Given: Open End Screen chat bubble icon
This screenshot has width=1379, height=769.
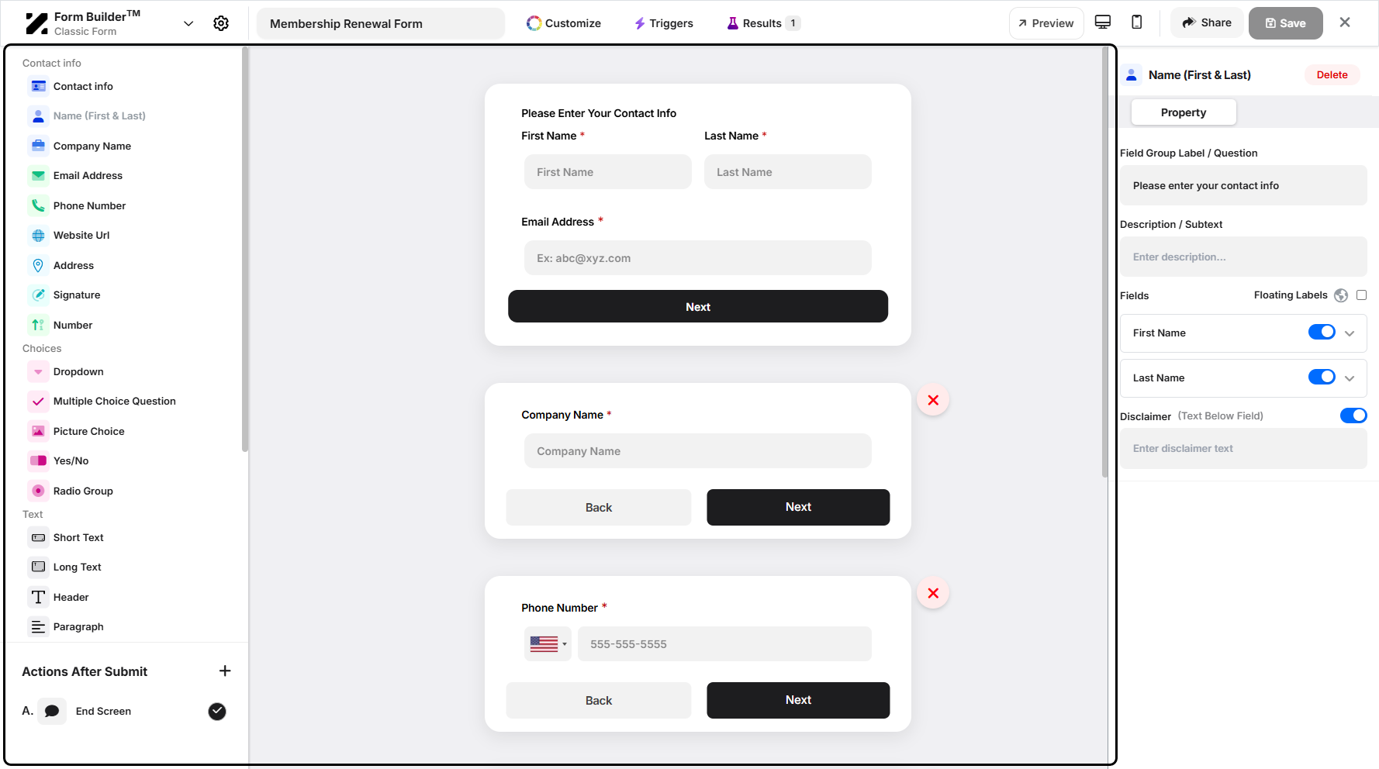Looking at the screenshot, I should pos(52,711).
